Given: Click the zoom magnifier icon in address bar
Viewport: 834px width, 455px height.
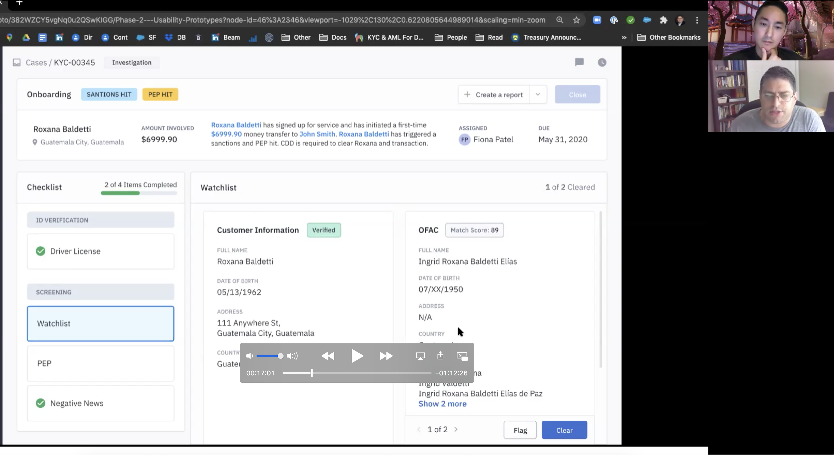Looking at the screenshot, I should [560, 20].
